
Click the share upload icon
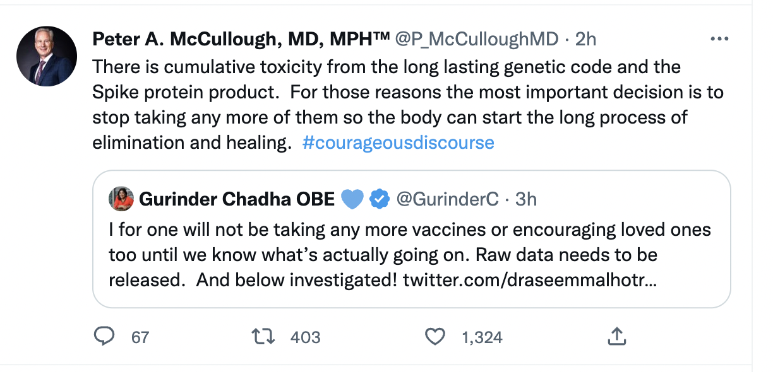tap(616, 337)
